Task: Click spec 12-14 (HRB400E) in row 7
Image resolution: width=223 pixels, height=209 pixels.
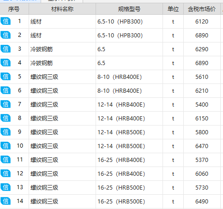Action: coord(121,105)
